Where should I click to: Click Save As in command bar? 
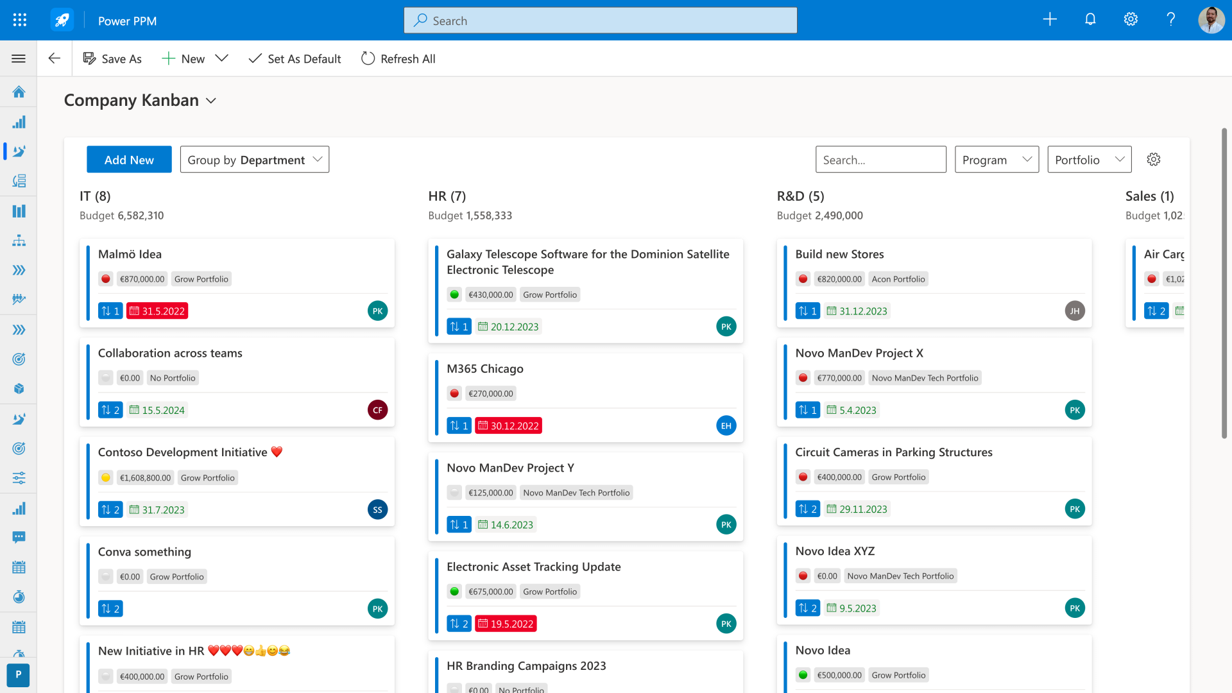(x=112, y=58)
